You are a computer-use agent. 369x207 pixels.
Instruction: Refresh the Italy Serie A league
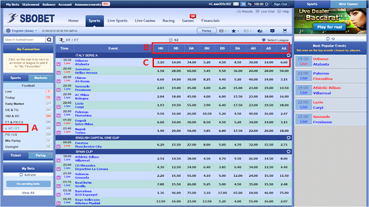coord(288,55)
